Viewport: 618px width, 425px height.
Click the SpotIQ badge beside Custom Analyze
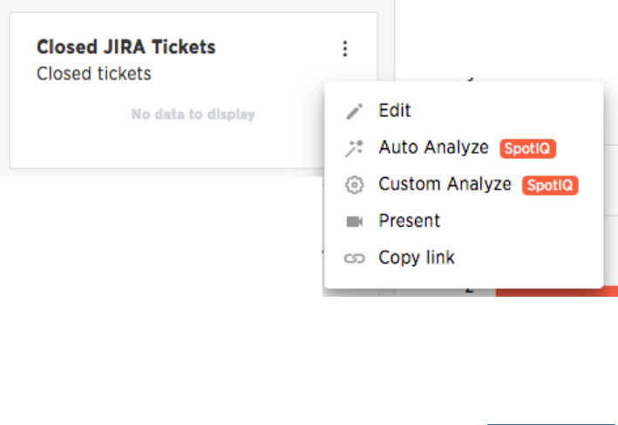pyautogui.click(x=550, y=185)
